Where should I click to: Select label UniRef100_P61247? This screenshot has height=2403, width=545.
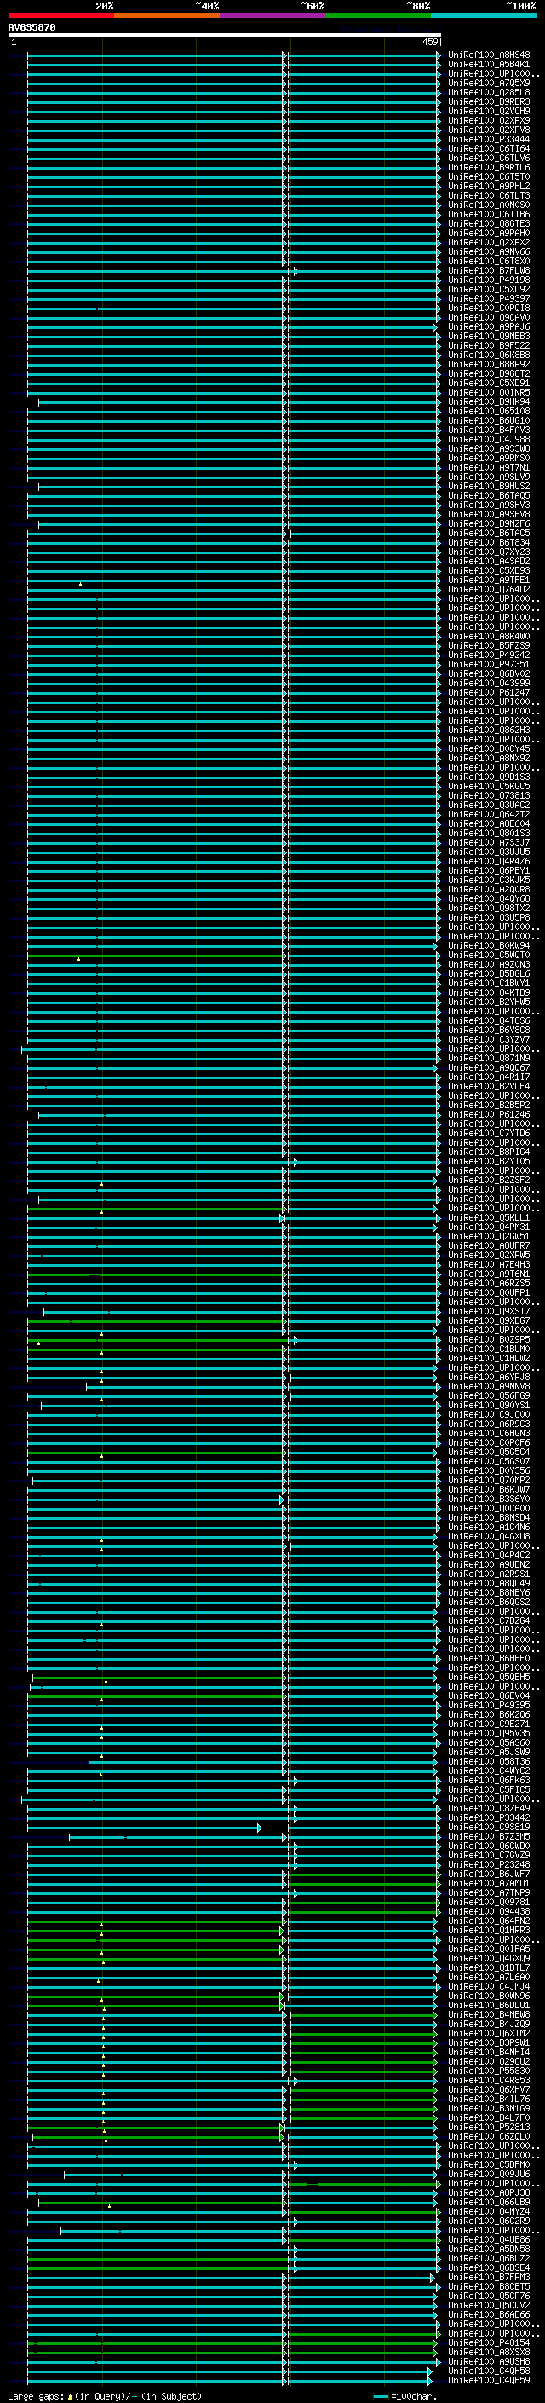coord(489,692)
